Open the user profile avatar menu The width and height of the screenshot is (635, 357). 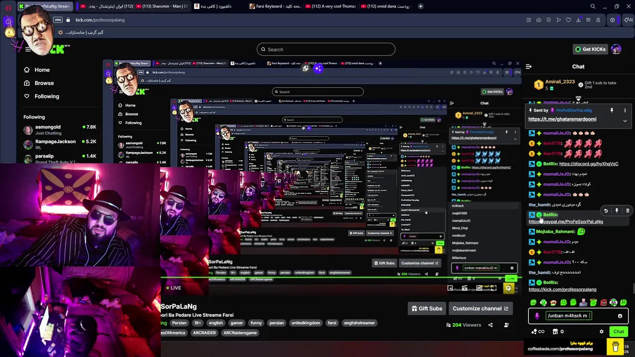(616, 49)
